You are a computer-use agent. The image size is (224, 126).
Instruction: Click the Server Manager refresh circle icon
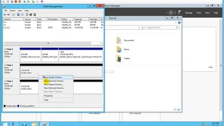point(171,13)
